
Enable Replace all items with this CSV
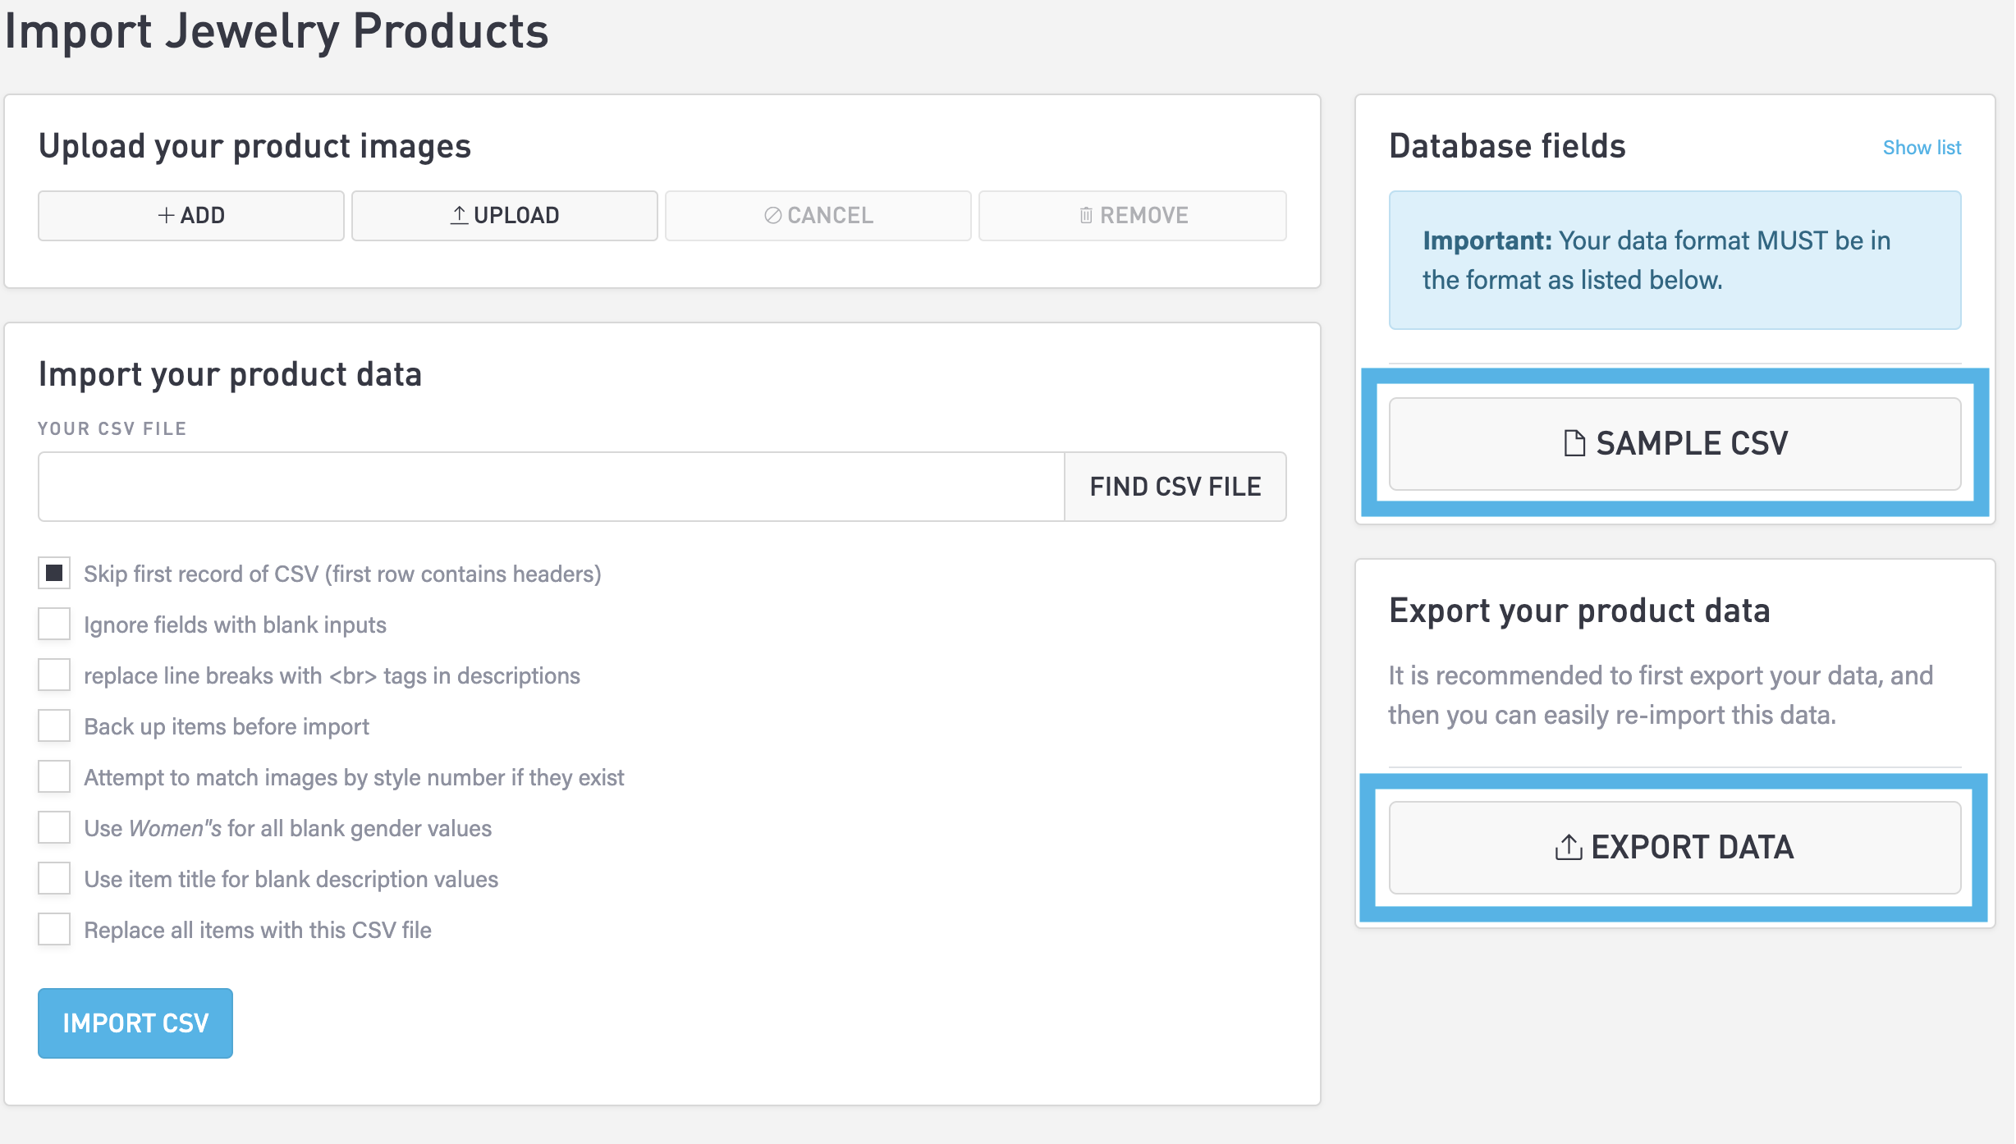pyautogui.click(x=54, y=929)
